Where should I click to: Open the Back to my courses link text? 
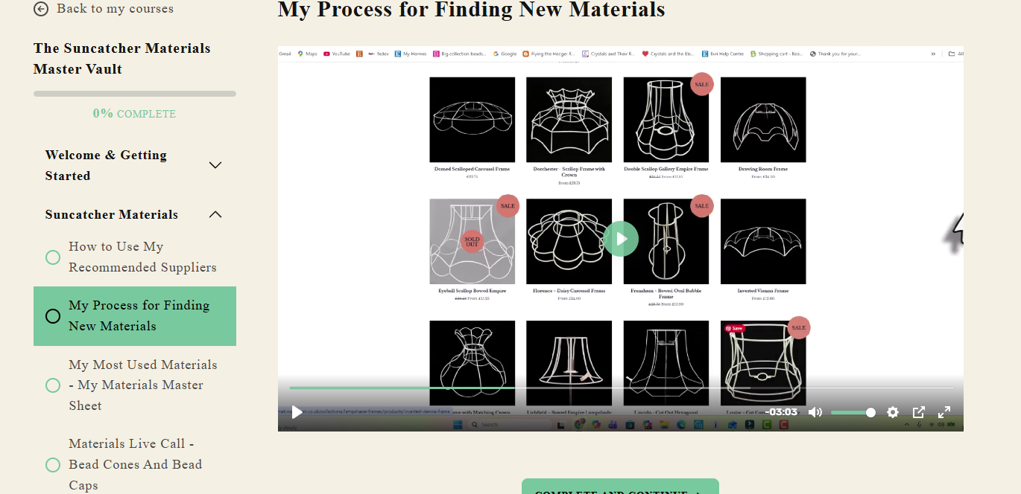tap(115, 9)
